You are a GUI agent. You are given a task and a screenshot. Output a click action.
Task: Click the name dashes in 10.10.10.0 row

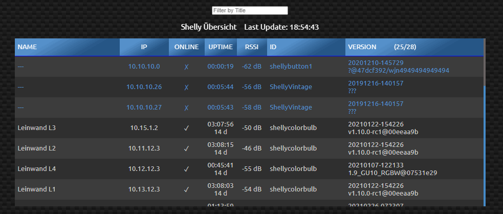[x=20, y=67]
